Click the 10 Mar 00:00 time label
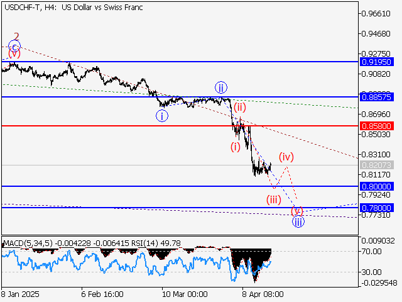This screenshot has width=402, height=302. pos(184,294)
